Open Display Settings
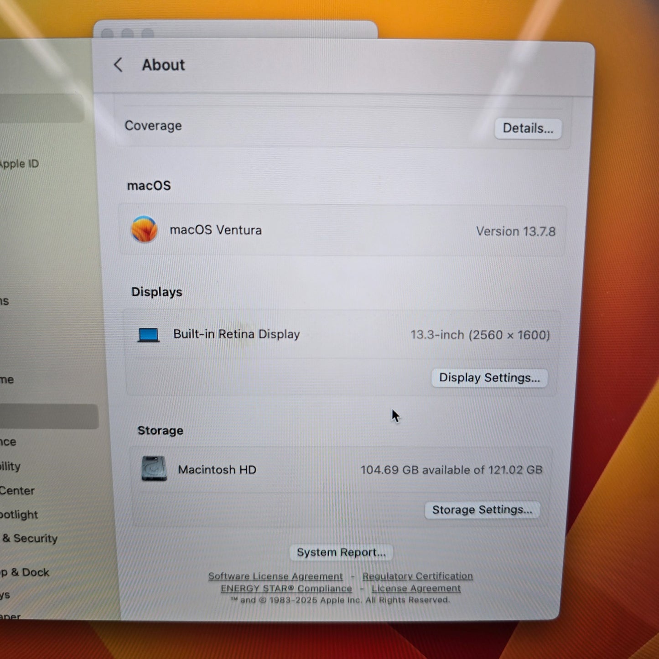 click(x=489, y=378)
